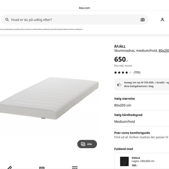Click the ikea.com address bar
The image size is (169, 169).
[x=84, y=8]
